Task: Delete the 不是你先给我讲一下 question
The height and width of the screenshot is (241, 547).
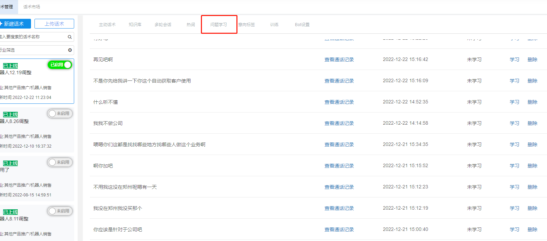Action: (x=532, y=81)
